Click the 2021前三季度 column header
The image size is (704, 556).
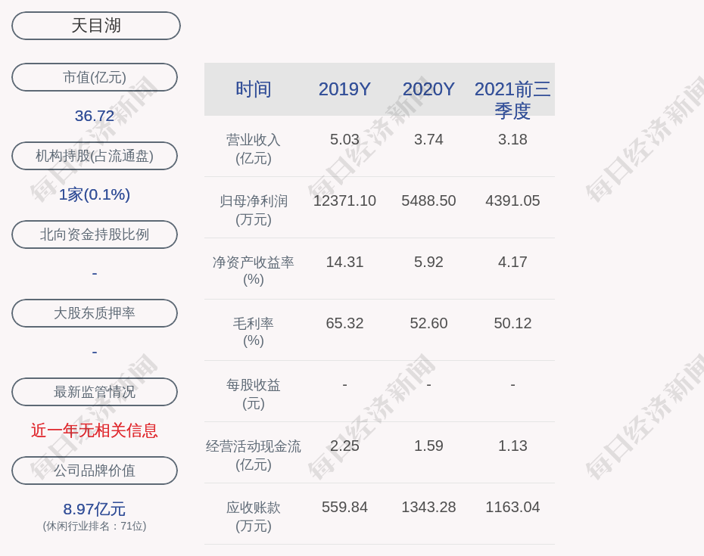click(512, 99)
